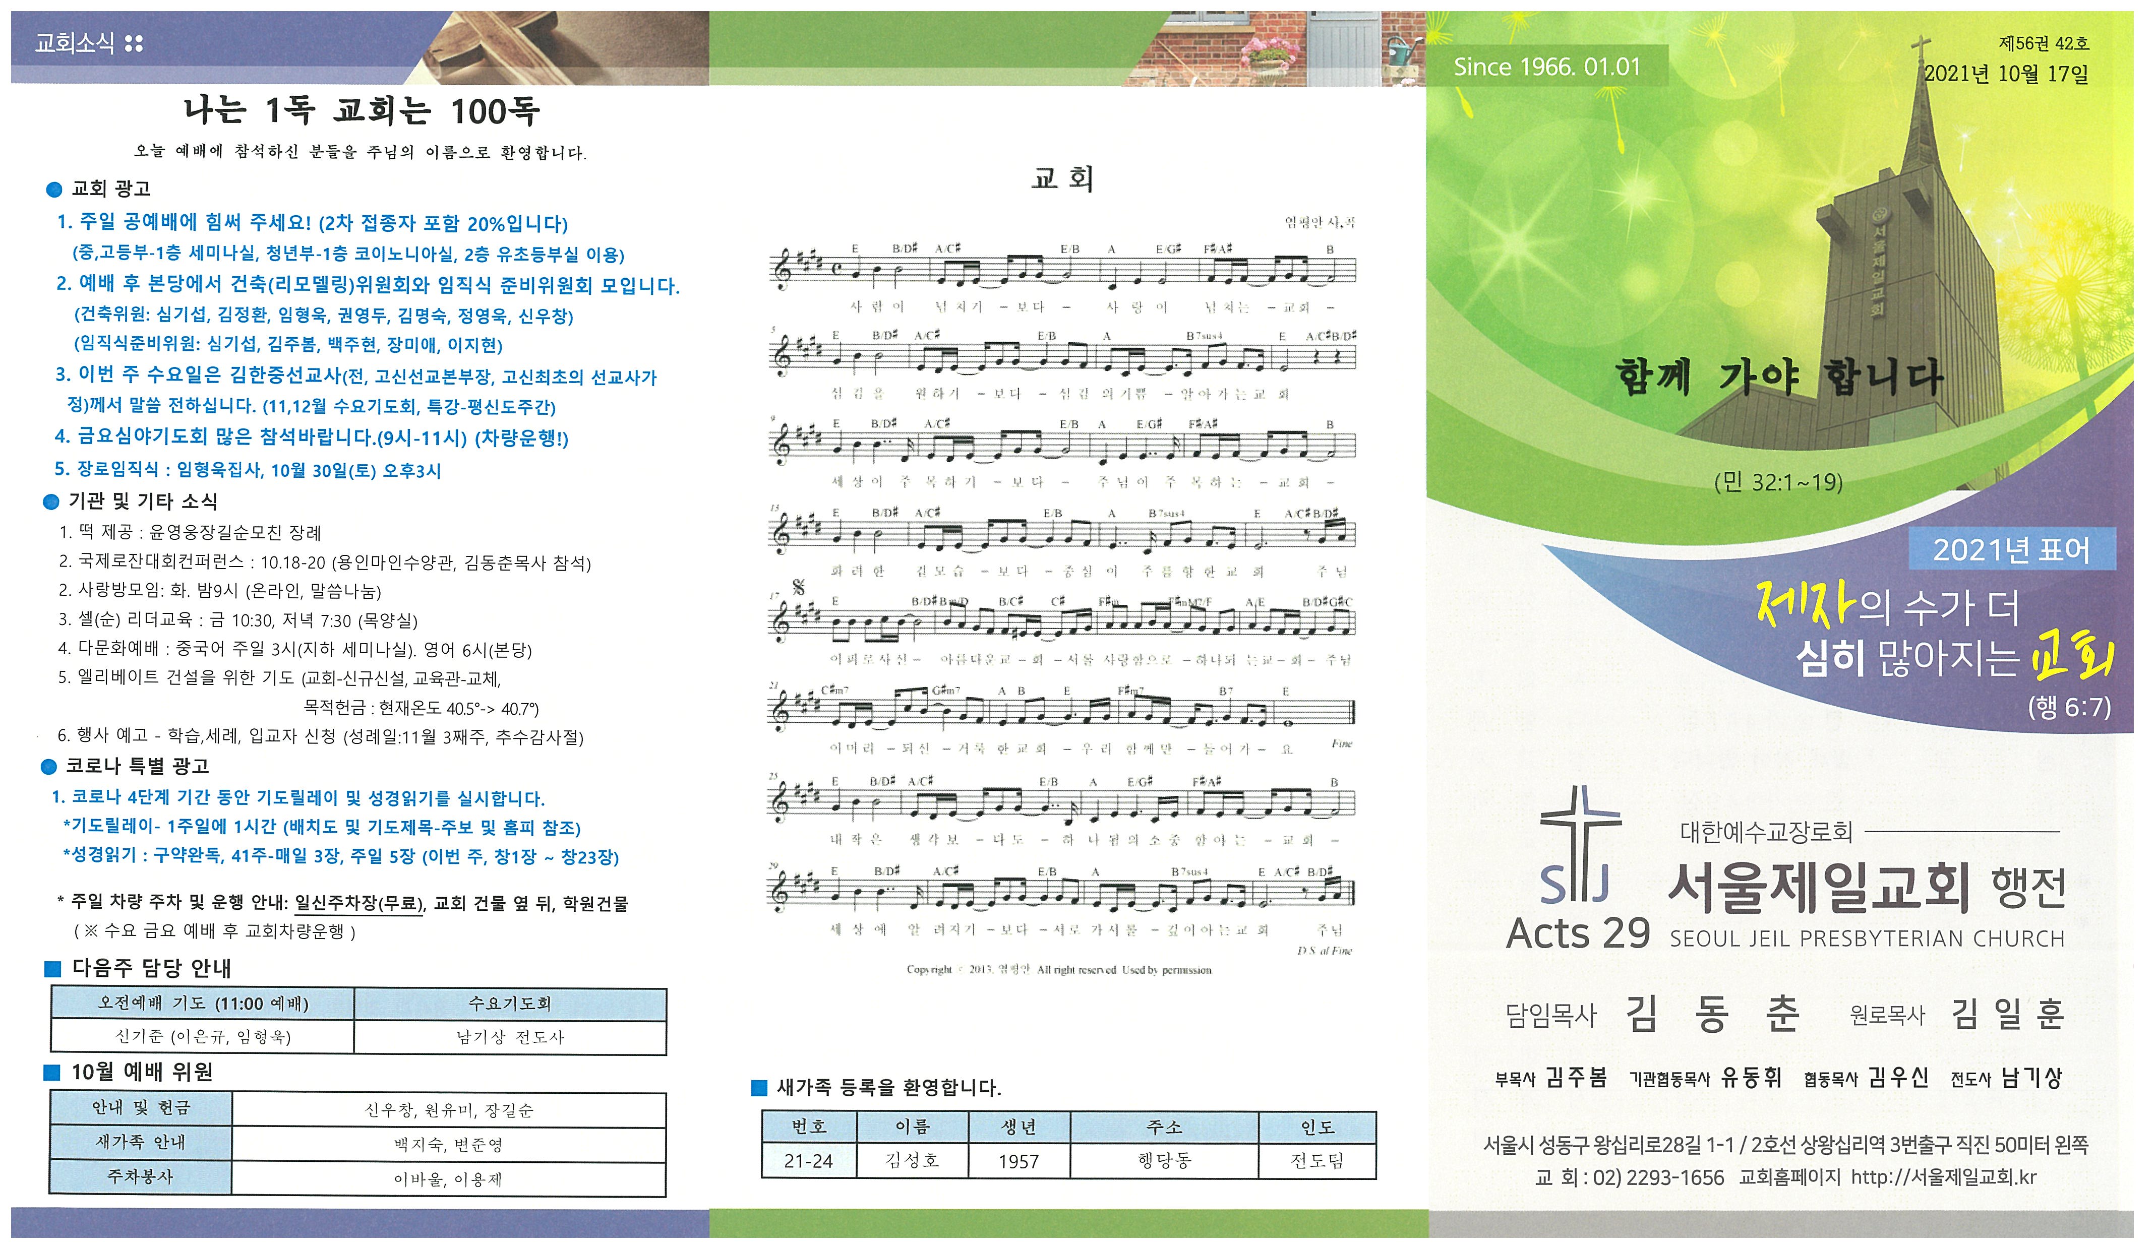Click the '교회 광고' section heading
The image size is (2155, 1250).
click(111, 189)
